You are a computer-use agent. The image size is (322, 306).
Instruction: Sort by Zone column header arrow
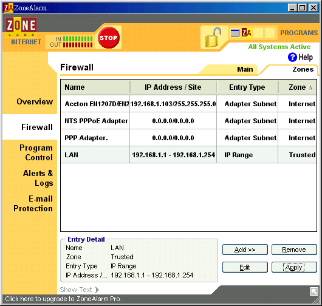point(310,87)
